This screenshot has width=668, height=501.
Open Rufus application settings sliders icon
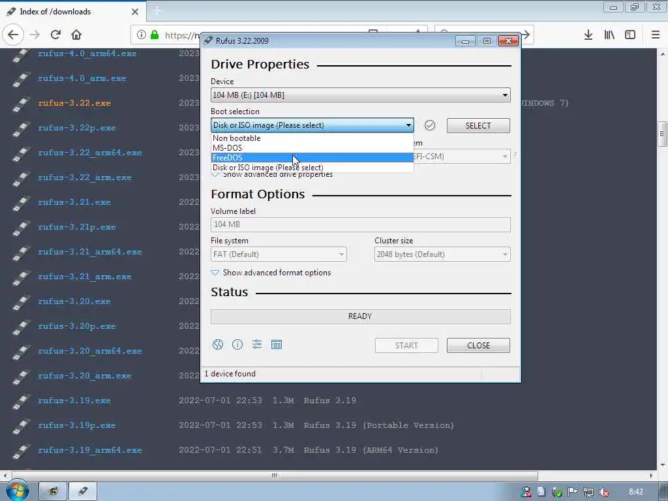257,344
